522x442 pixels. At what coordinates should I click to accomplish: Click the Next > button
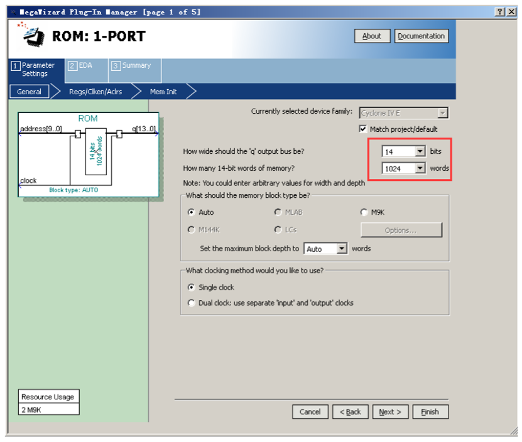click(390, 412)
